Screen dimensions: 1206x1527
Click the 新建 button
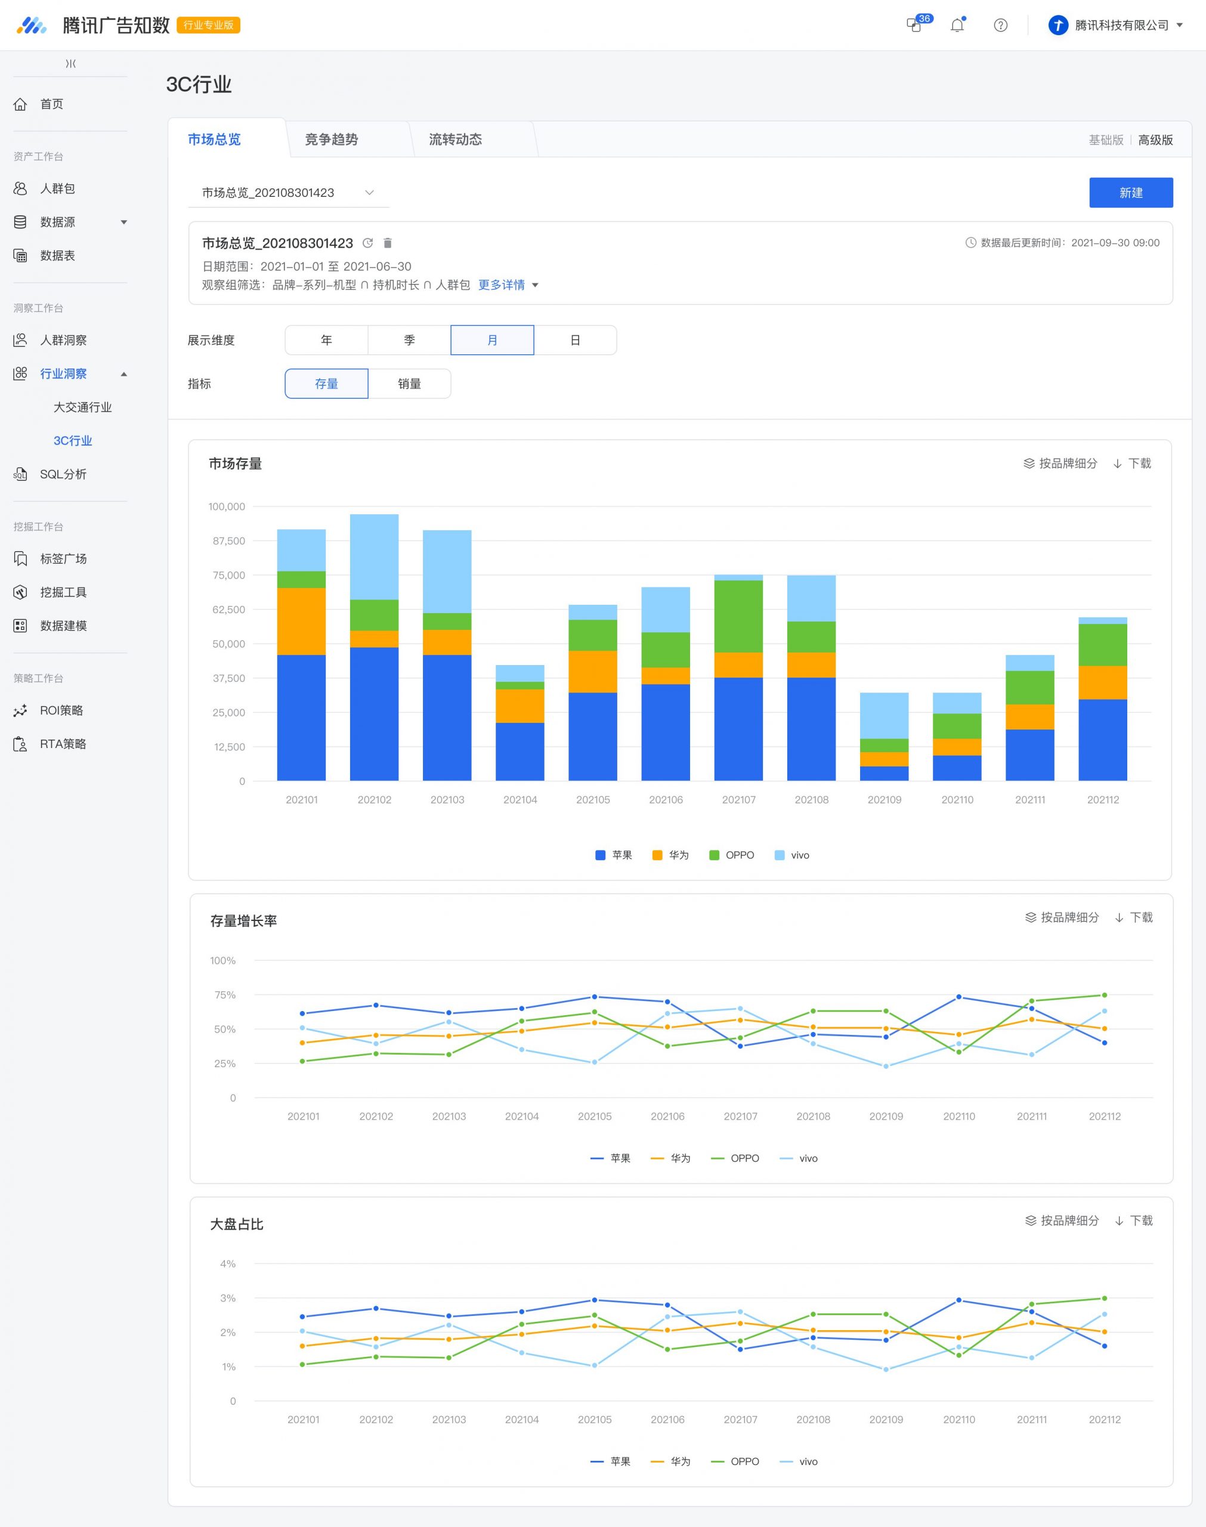(1131, 193)
